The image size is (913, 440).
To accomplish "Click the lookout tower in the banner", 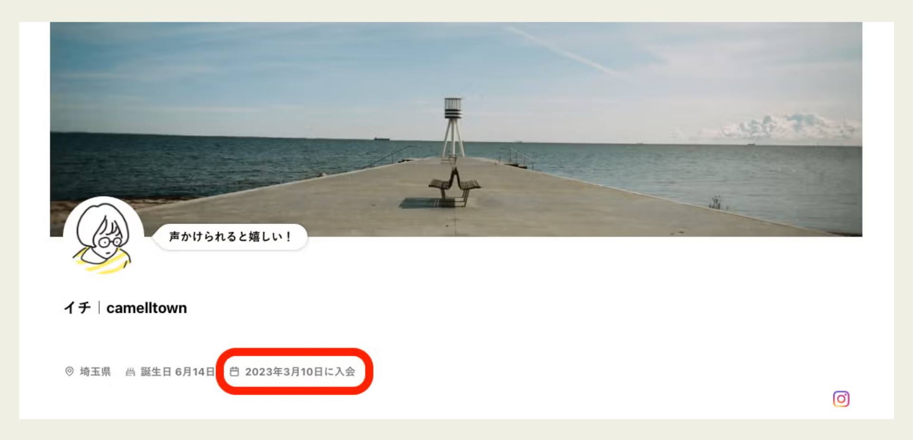I will [453, 127].
